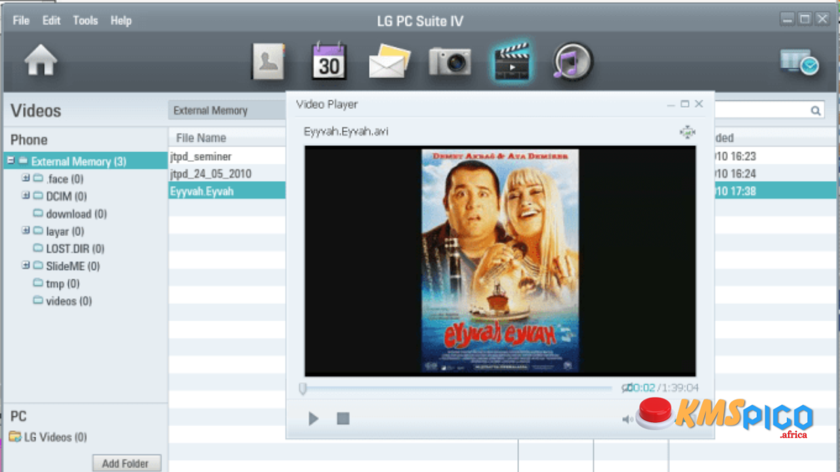The image size is (840, 472).
Task: Expand the SlideME folder
Action: (26, 265)
